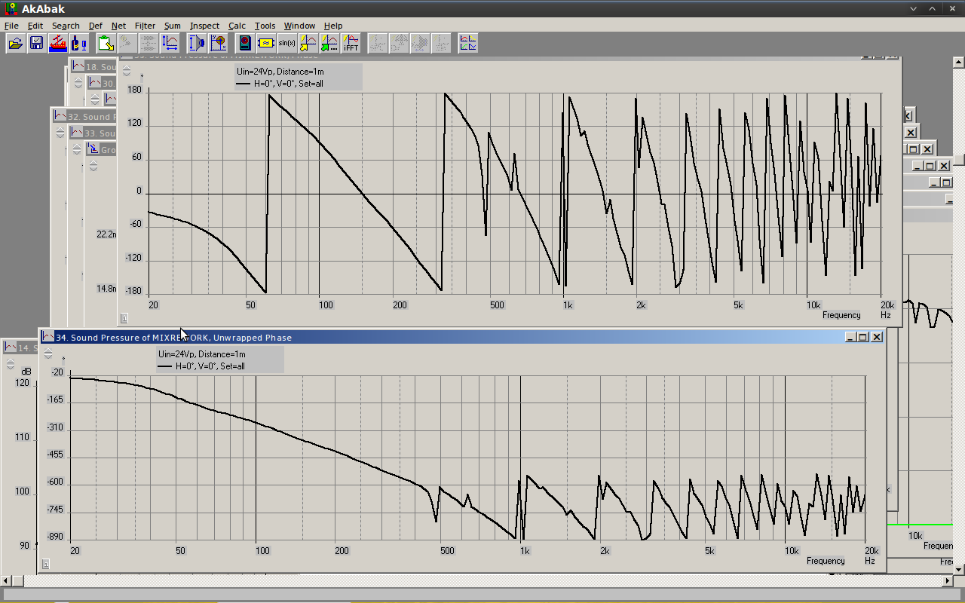Viewport: 965px width, 603px height.
Task: Click the up-down stepper in front Phase window
Action: click(127, 70)
